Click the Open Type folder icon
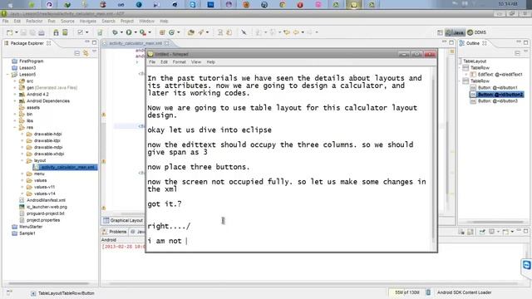The height and width of the screenshot is (299, 532). [191, 32]
